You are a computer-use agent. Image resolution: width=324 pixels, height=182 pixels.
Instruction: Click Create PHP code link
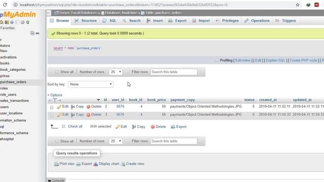click(x=303, y=60)
